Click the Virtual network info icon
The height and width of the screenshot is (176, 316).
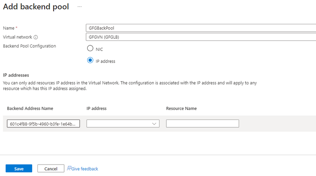point(36,37)
